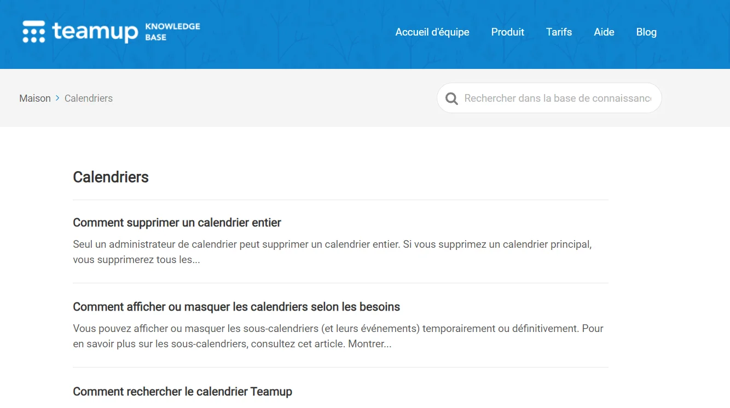Open the article about afficher ou masquer les calendriers
The image size is (730, 408).
[x=236, y=307]
